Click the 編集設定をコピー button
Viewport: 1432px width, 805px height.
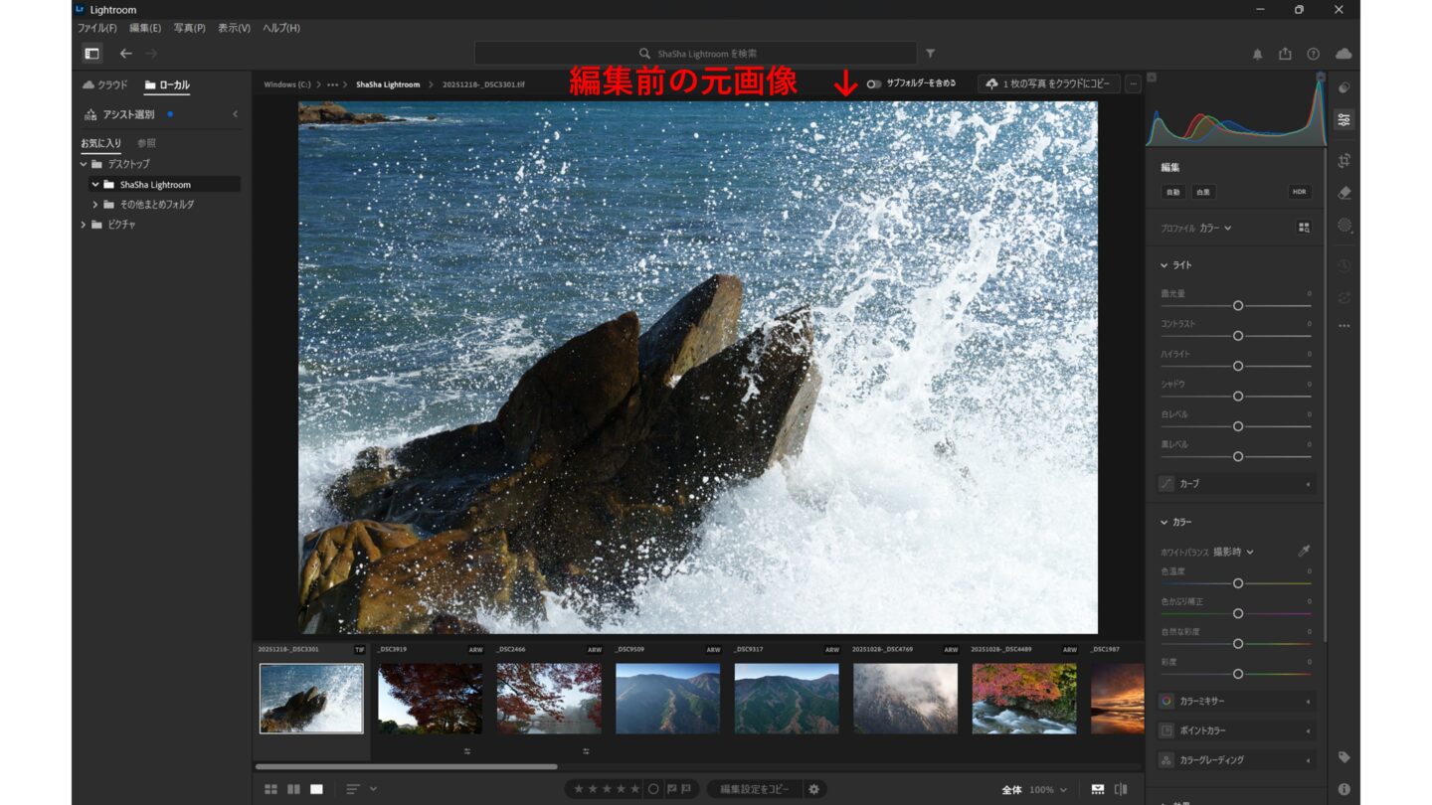pos(755,789)
